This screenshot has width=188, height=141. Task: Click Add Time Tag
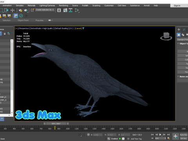(x=136, y=139)
